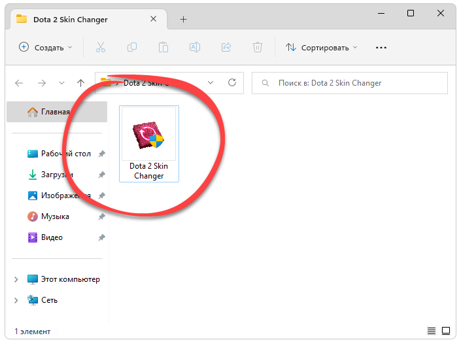
Task: Select the Dota 2 Skin Changer file
Action: 149,144
